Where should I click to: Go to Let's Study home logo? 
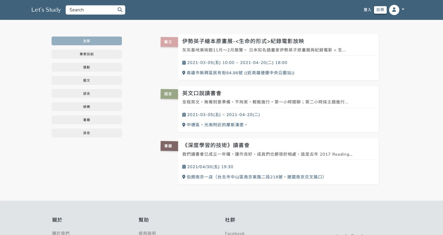point(46,10)
